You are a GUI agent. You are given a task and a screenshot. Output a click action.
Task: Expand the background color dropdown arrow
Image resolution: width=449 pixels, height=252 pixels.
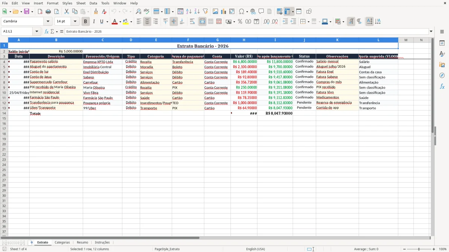point(131,22)
